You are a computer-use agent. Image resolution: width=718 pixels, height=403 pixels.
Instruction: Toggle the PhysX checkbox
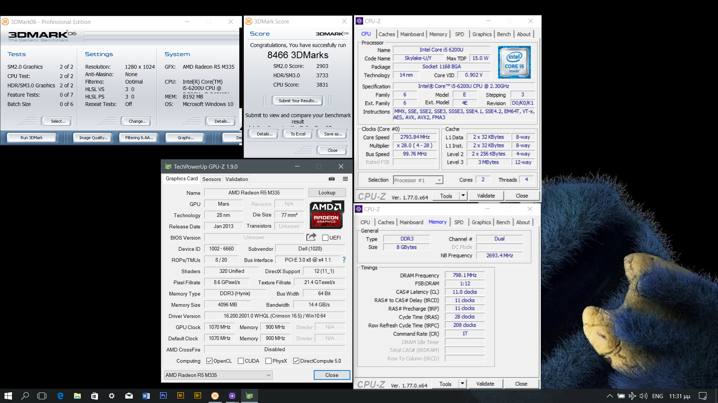[269, 361]
